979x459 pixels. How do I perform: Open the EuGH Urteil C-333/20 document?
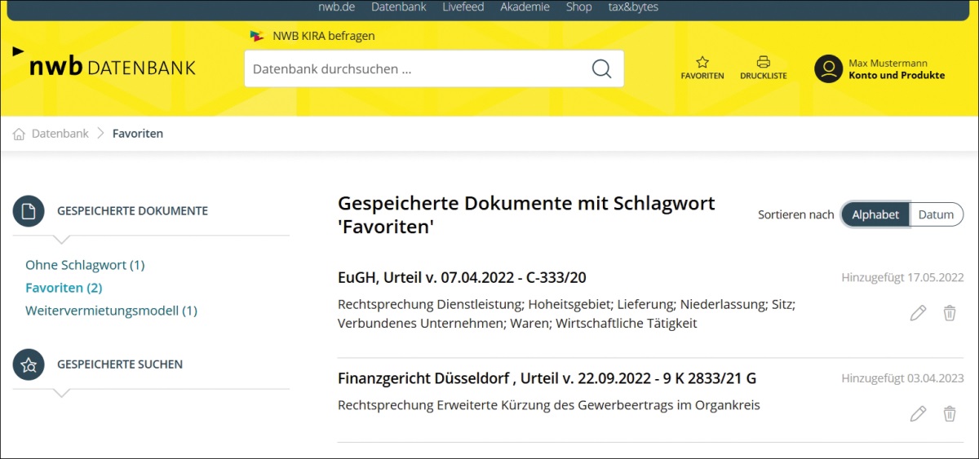tap(462, 277)
